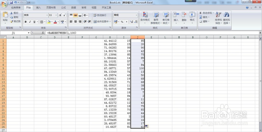Expand Clear (清除) dropdown
Image resolution: width=262 pixels, height=132 pixels.
coord(209,21)
